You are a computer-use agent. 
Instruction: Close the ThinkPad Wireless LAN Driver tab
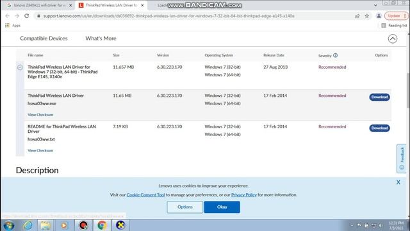pyautogui.click(x=142, y=5)
